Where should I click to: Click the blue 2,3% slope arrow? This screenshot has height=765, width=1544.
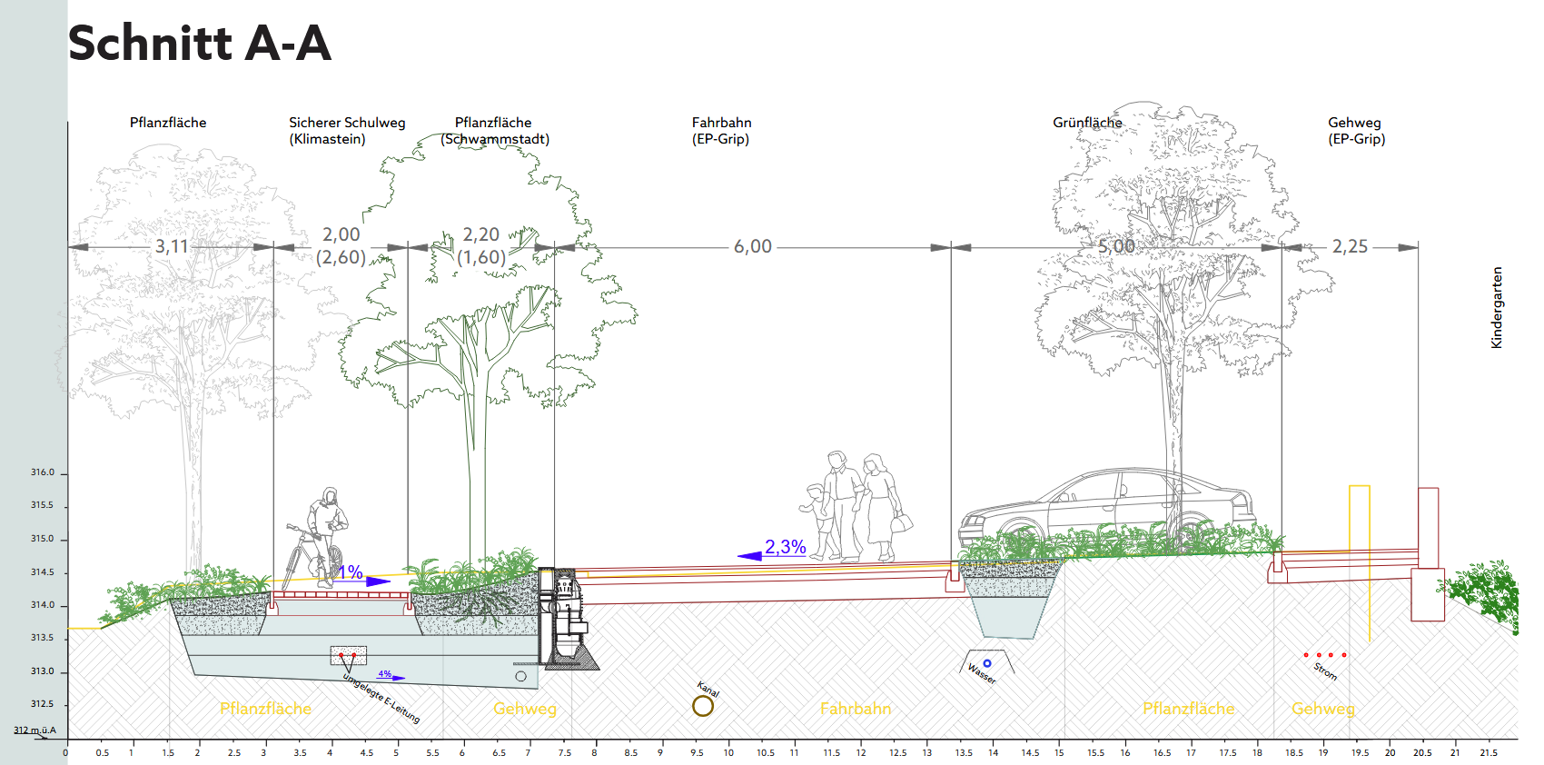tap(750, 555)
